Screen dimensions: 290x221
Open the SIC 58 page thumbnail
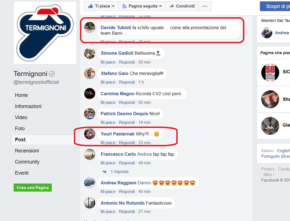pos(270,72)
